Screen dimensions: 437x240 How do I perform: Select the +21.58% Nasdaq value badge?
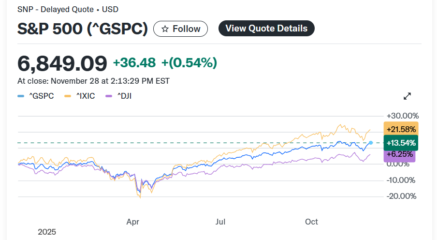(401, 129)
